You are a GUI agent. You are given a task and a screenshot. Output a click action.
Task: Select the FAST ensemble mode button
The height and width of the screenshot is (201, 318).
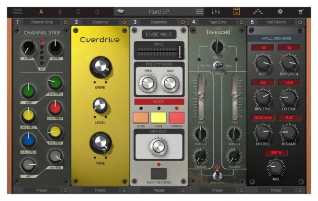(159, 117)
